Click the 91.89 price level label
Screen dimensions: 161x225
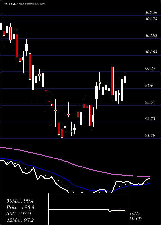pyautogui.click(x=150, y=135)
